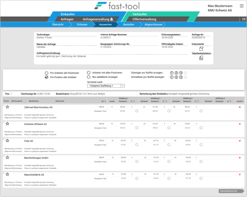Open the Sortieren nach dropdown
247x197 pixels.
point(106,86)
